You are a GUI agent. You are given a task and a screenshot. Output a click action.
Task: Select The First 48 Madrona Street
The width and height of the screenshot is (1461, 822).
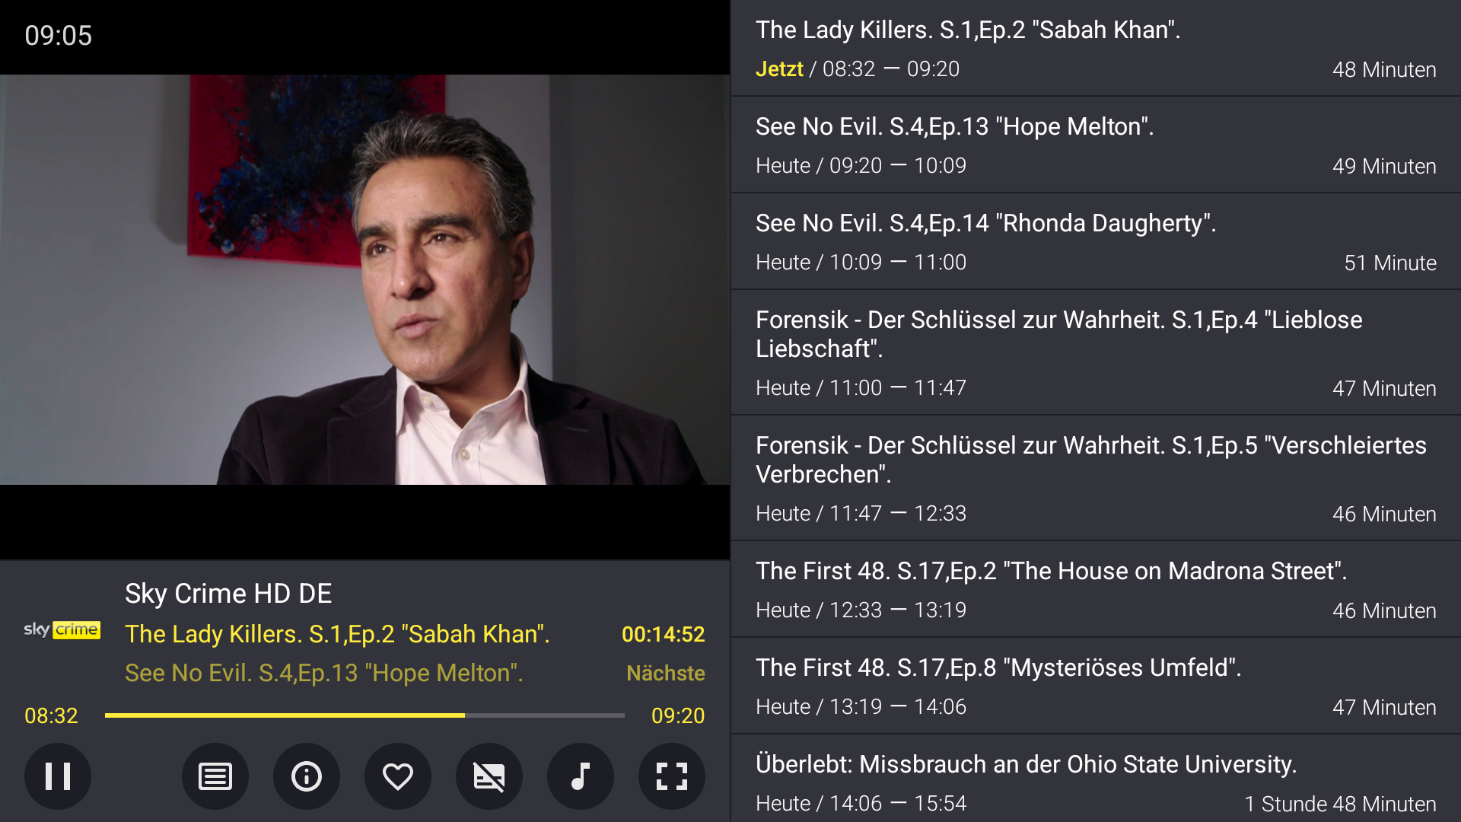coord(1096,589)
